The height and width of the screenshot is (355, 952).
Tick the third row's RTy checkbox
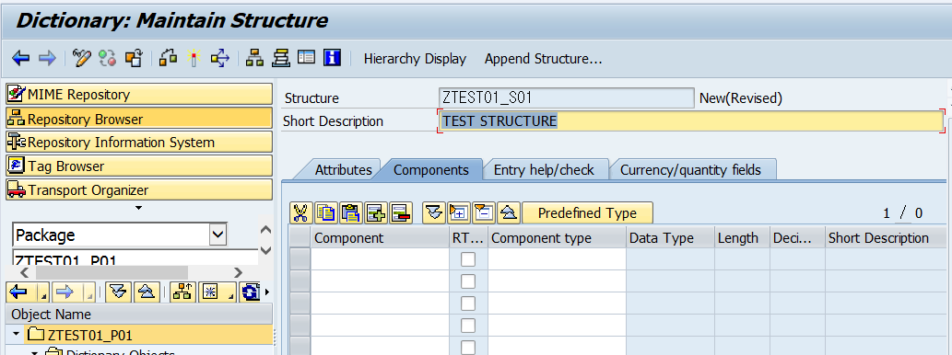click(x=468, y=303)
